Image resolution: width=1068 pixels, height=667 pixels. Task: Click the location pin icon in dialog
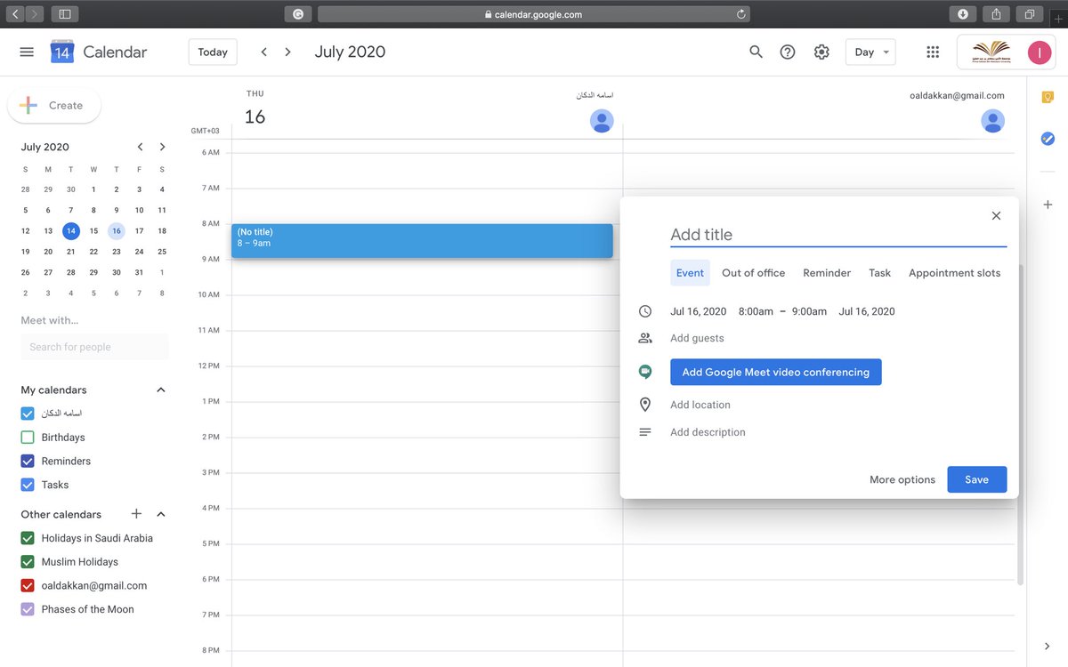pos(645,405)
